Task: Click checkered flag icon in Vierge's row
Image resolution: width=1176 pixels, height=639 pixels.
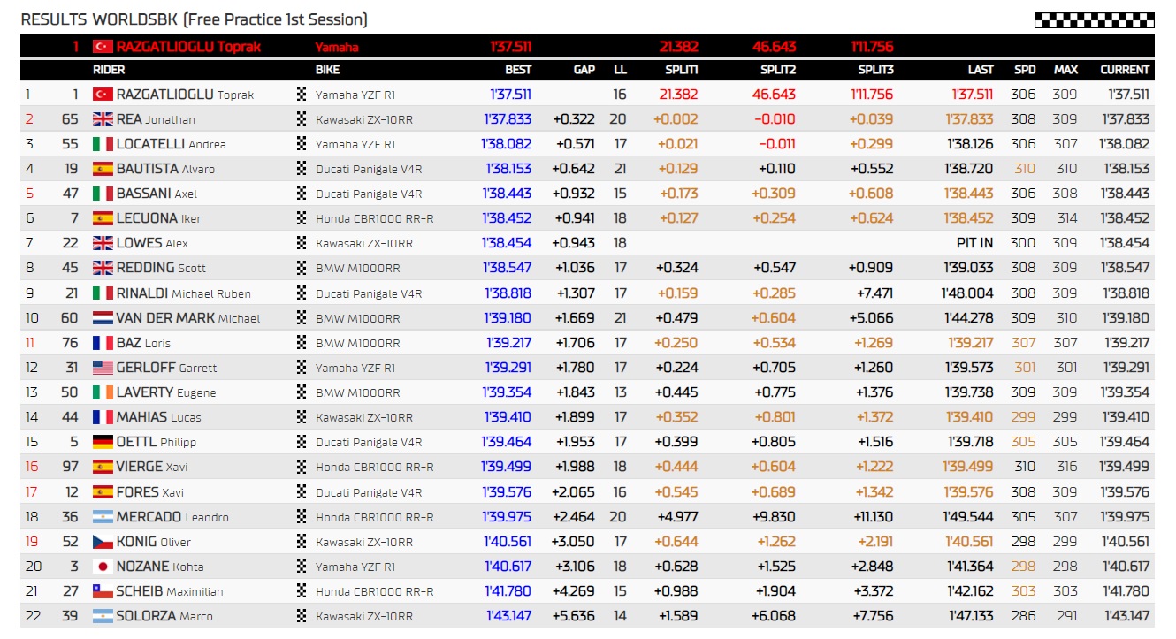Action: click(x=302, y=467)
